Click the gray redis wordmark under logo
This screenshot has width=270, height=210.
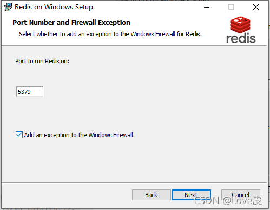coord(241,38)
